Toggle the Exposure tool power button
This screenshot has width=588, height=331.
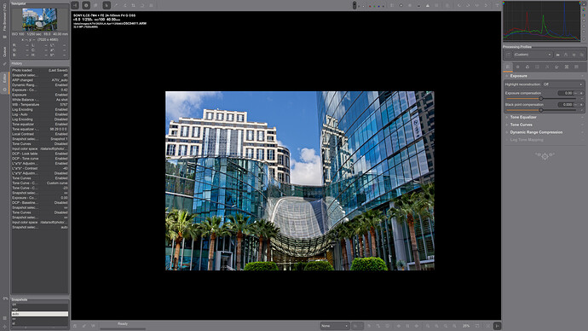(507, 76)
